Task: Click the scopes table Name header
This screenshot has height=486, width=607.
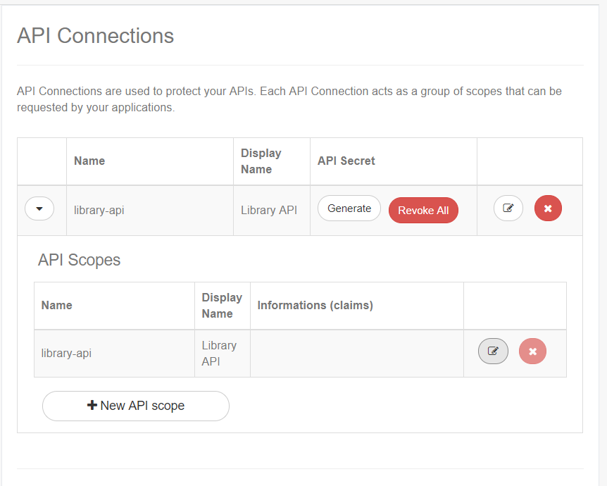Action: [x=57, y=305]
